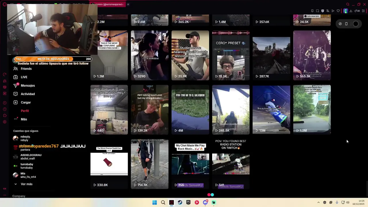The height and width of the screenshot is (207, 368).
Task: Open the riff boosts testosterone video
Action: [x=190, y=55]
